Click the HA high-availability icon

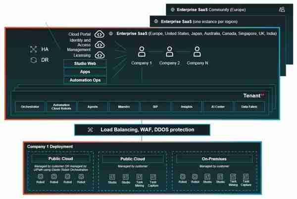click(x=33, y=49)
